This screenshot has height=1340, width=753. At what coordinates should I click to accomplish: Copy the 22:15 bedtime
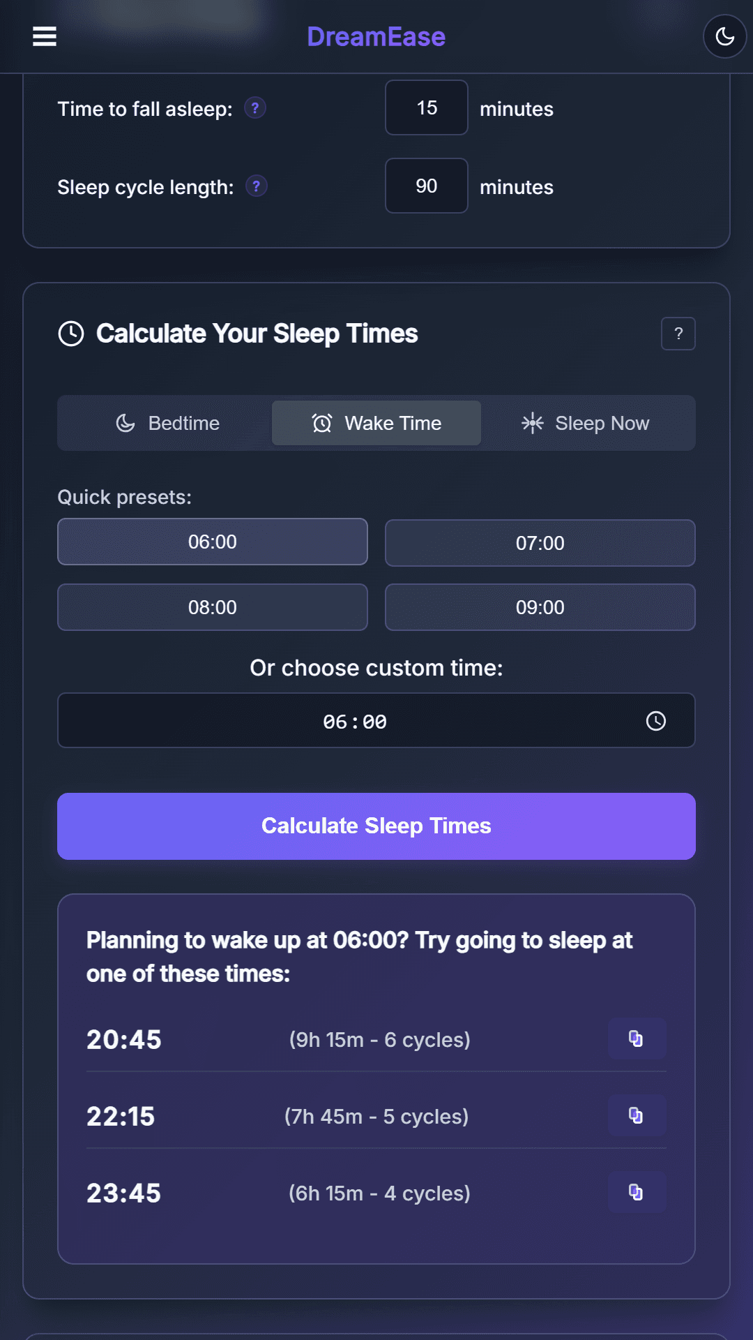click(637, 1115)
